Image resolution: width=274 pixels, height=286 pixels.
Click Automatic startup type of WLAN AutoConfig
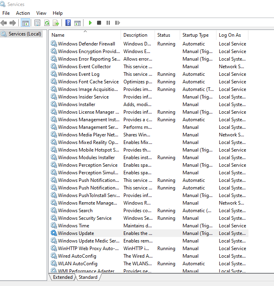(194, 264)
